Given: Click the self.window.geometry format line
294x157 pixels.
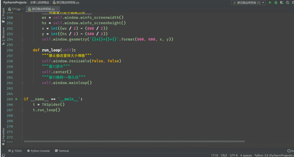Looking at the screenshot, I should tap(108, 40).
